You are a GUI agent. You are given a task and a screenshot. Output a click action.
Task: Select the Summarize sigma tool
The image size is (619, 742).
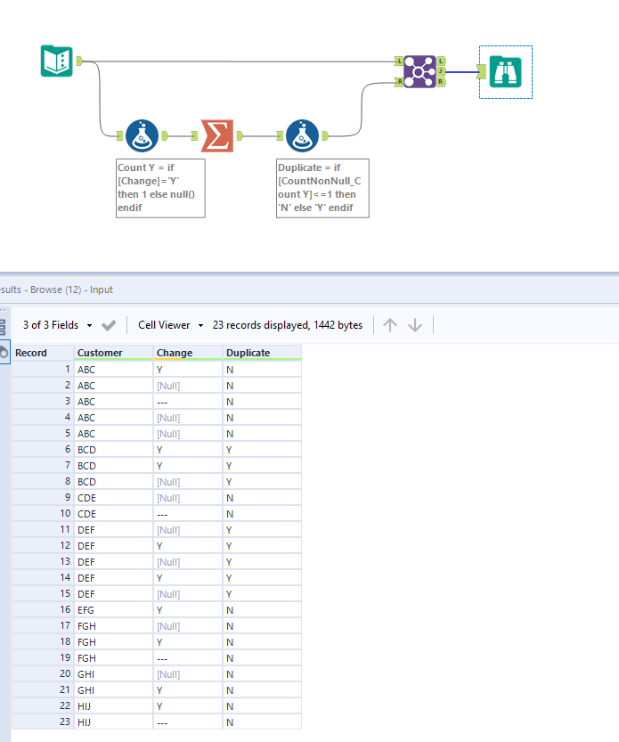click(216, 136)
